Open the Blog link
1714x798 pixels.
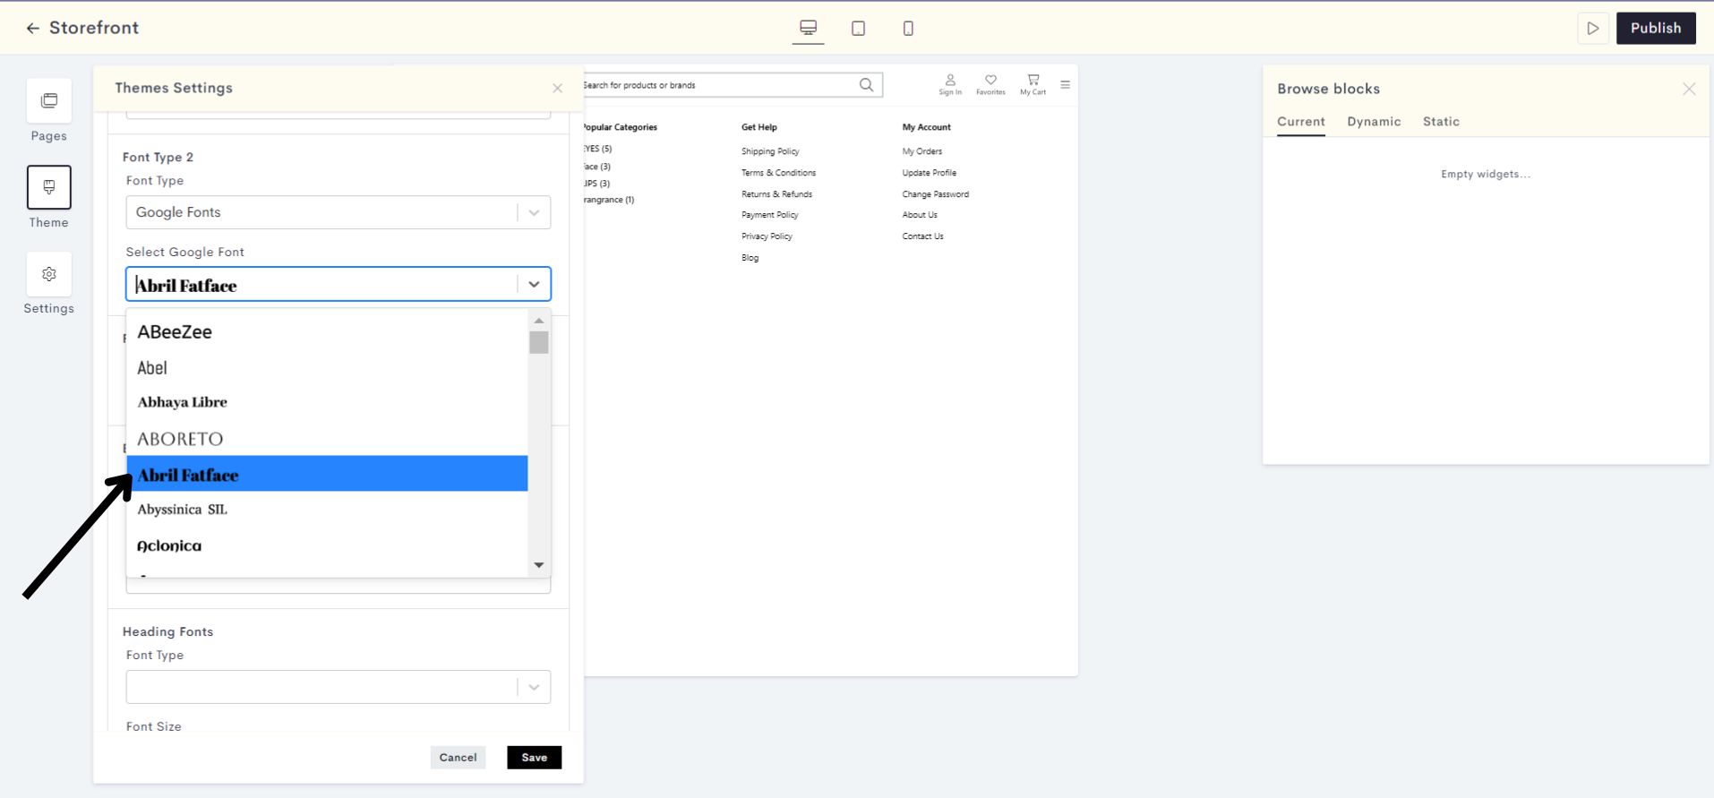pos(750,258)
